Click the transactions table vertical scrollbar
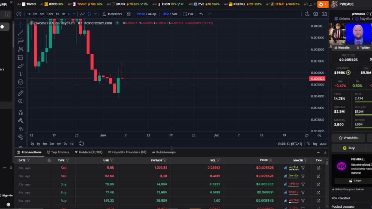Viewport: 372px width, 209px height. (327, 163)
